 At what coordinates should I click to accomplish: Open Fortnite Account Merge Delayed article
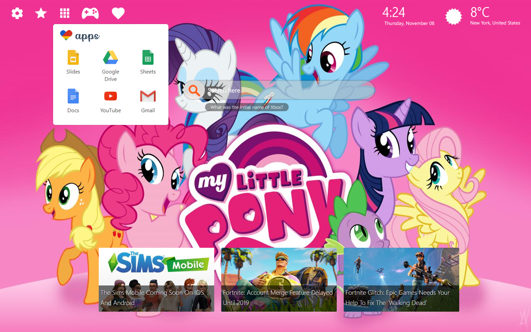(279, 280)
